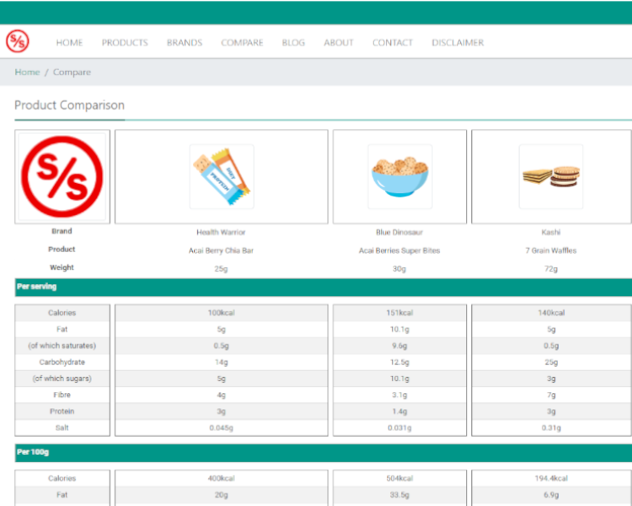
Task: Click the 400kcal per 100g value
Action: coord(222,478)
